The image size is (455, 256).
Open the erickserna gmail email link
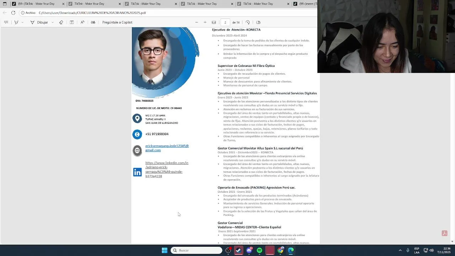[167, 148]
